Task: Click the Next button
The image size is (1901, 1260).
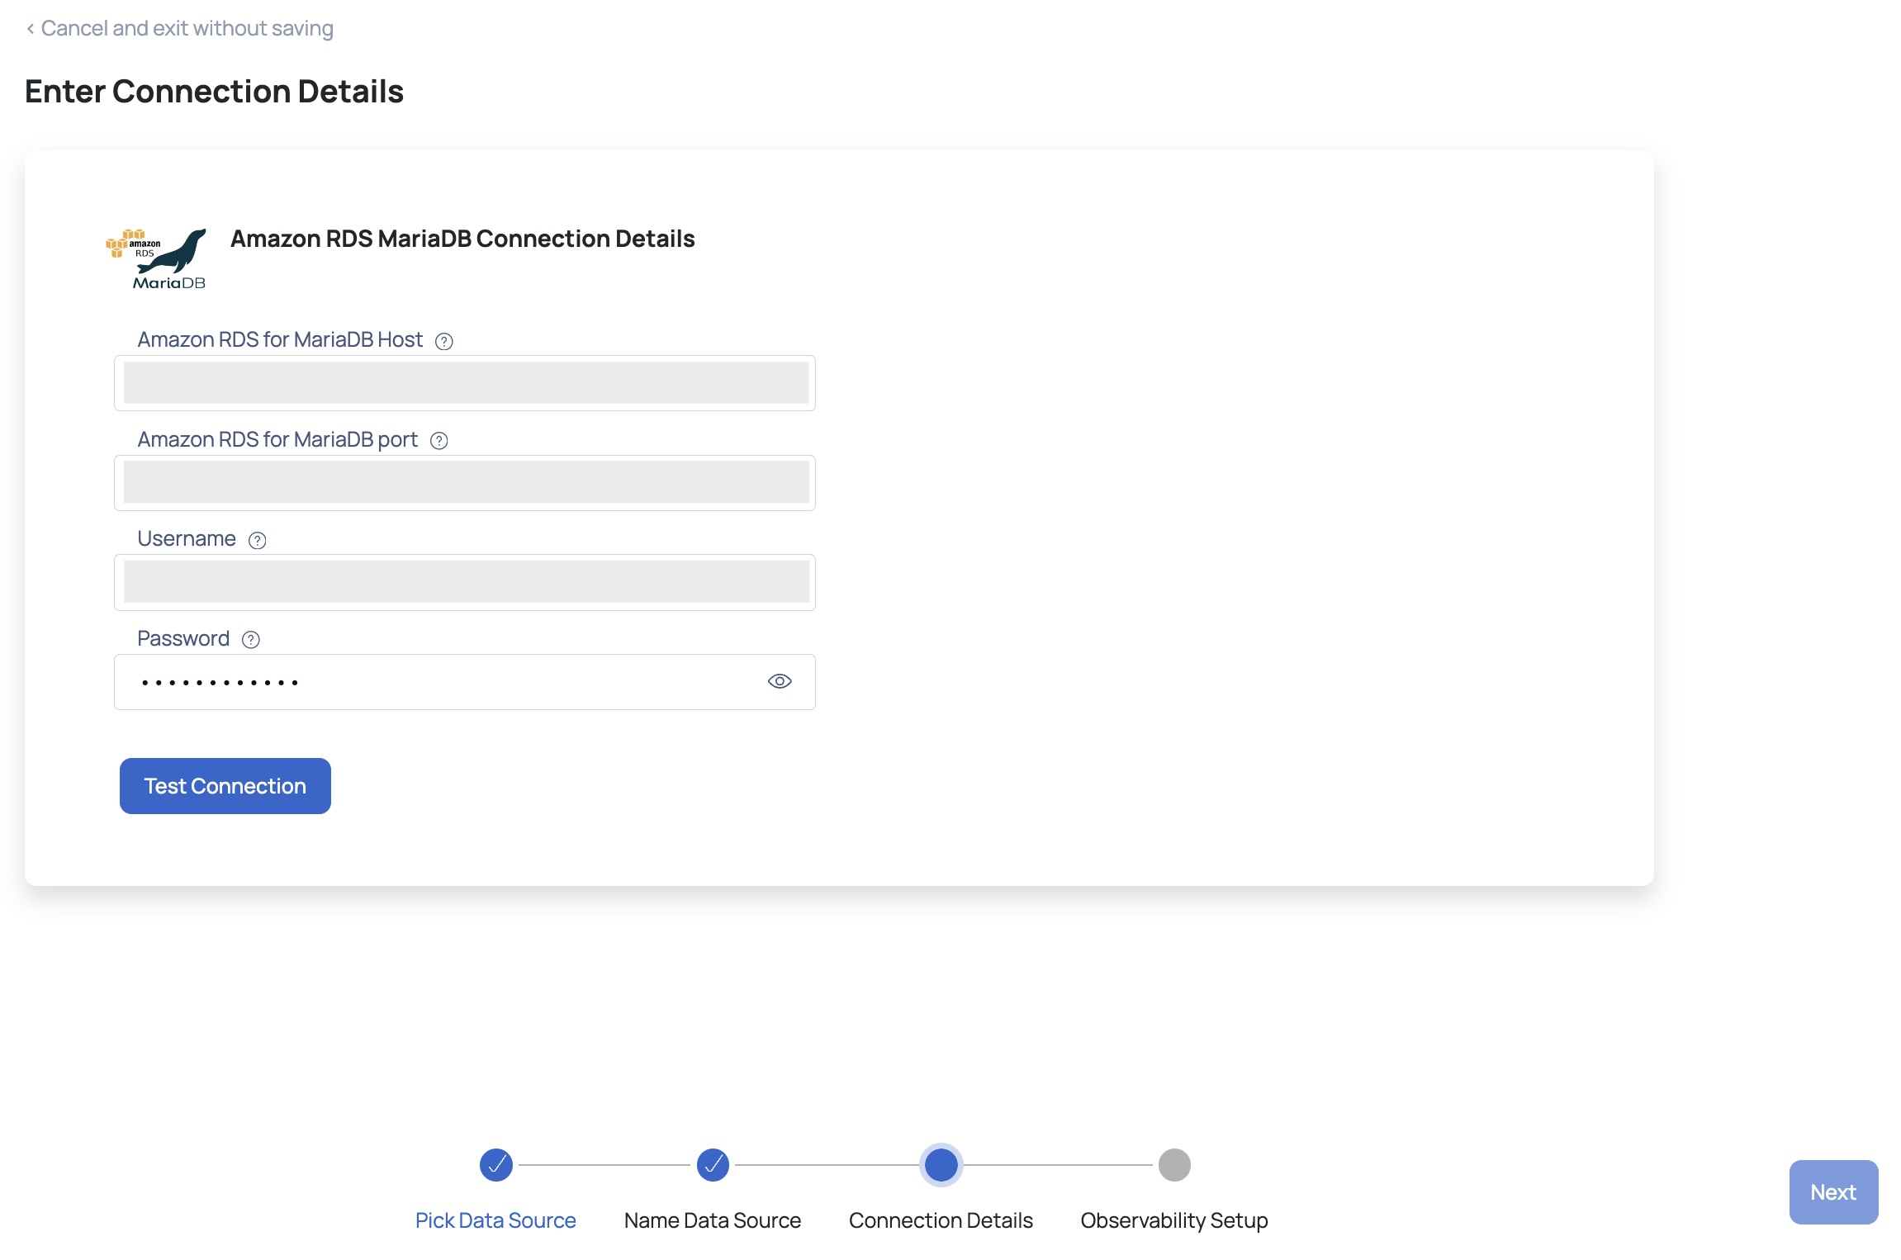Action: click(x=1833, y=1192)
